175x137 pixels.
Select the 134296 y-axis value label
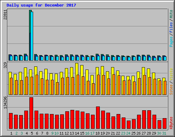click(x=5, y=102)
